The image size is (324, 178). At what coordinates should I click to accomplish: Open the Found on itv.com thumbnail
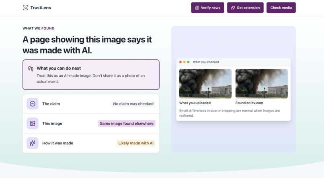coord(262,83)
